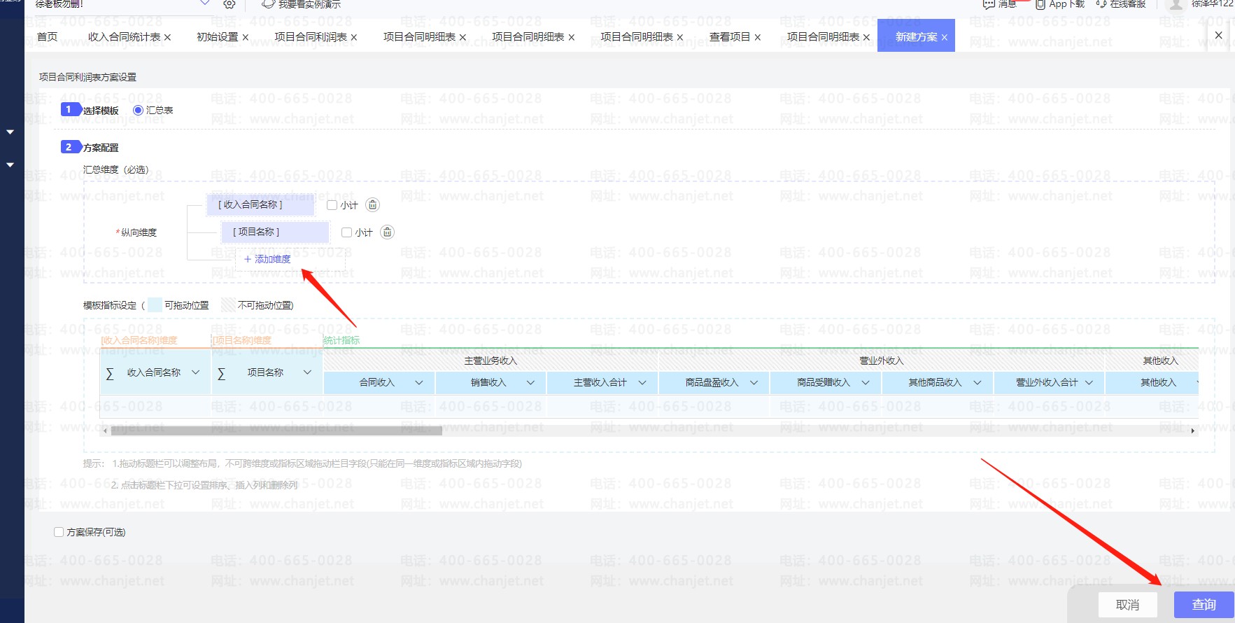The image size is (1235, 623).
Task: Open settings gear icon in top bar
Action: (230, 4)
